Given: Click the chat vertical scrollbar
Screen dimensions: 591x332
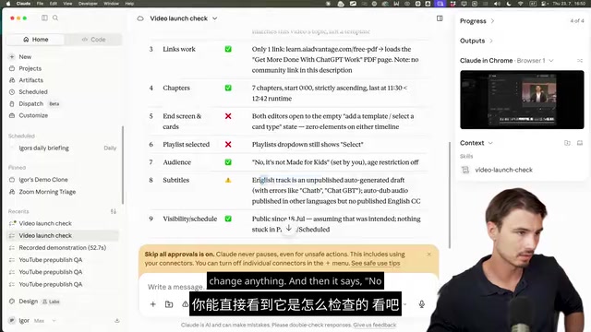Looking at the screenshot, I should coord(450,195).
